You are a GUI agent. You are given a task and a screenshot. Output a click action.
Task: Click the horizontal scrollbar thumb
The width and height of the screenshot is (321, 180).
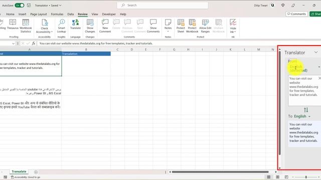pyautogui.click(x=220, y=172)
